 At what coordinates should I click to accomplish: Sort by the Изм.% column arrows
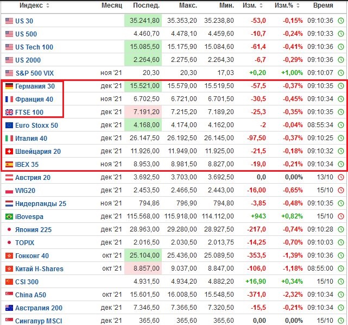(298, 5)
